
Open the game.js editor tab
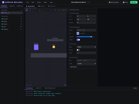pyautogui.click(x=41, y=6)
